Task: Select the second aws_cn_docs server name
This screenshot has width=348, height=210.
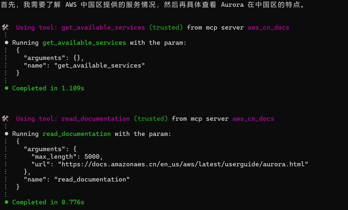Action: point(253,119)
